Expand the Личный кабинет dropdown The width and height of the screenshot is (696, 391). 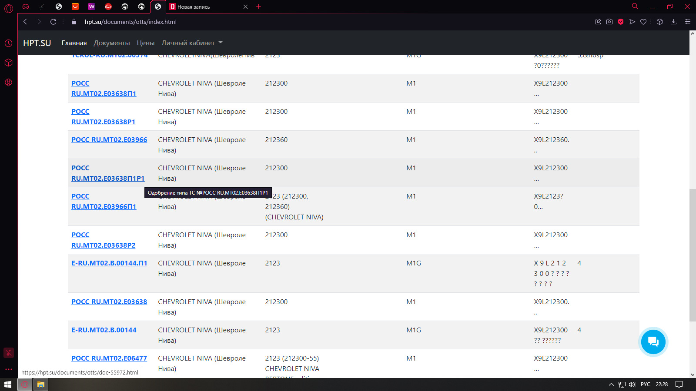pos(192,43)
